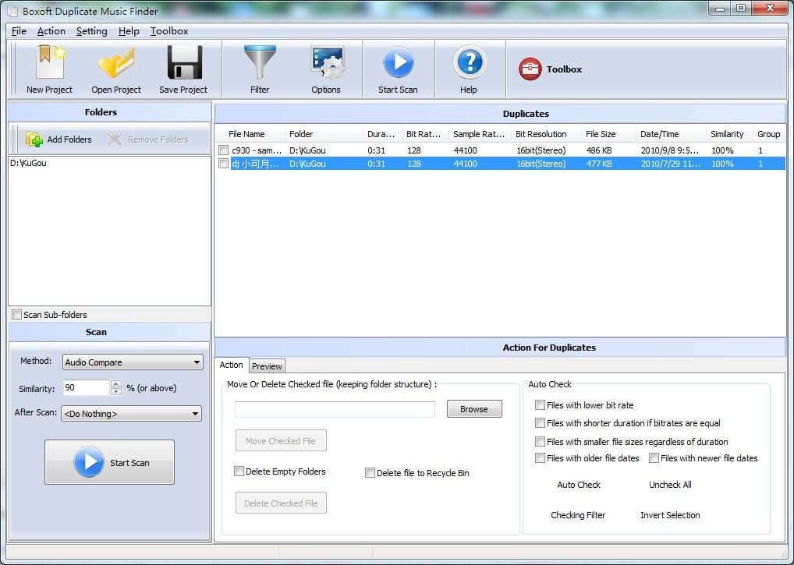The image size is (794, 565).
Task: Click the 477 KB file size cell
Action: tap(598, 164)
